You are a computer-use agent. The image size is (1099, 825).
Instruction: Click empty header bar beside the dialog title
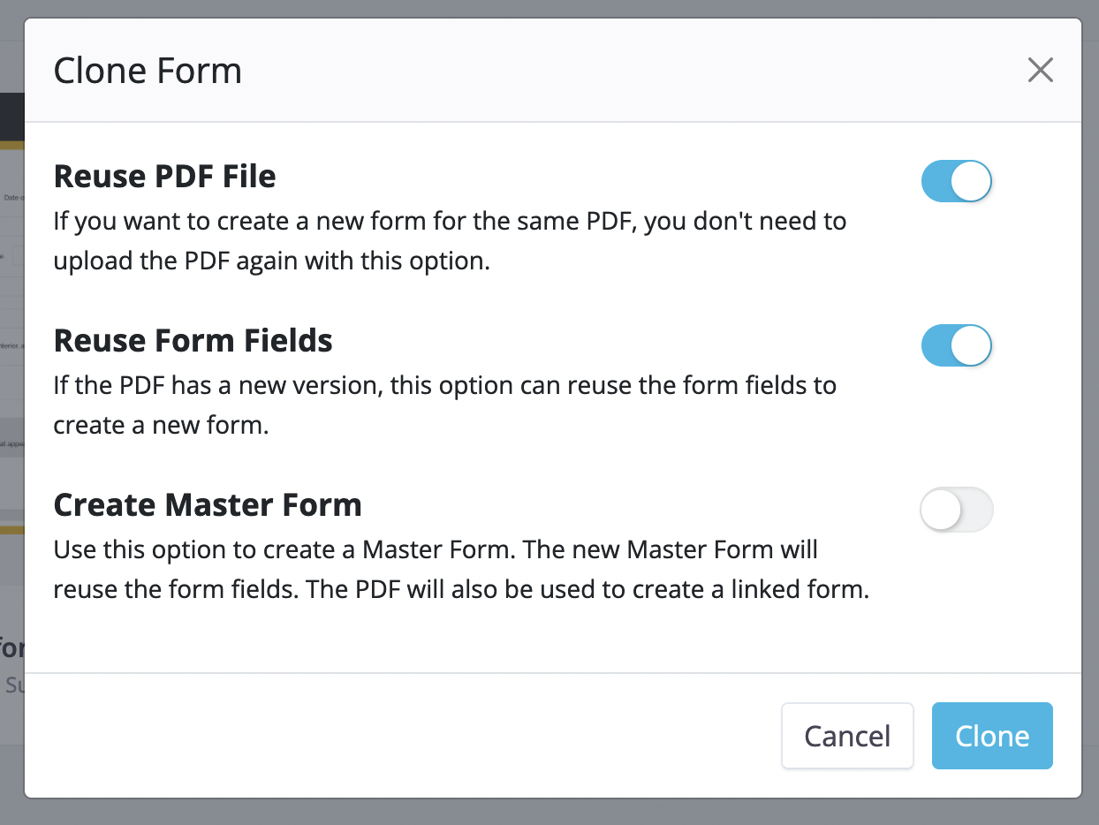click(618, 71)
